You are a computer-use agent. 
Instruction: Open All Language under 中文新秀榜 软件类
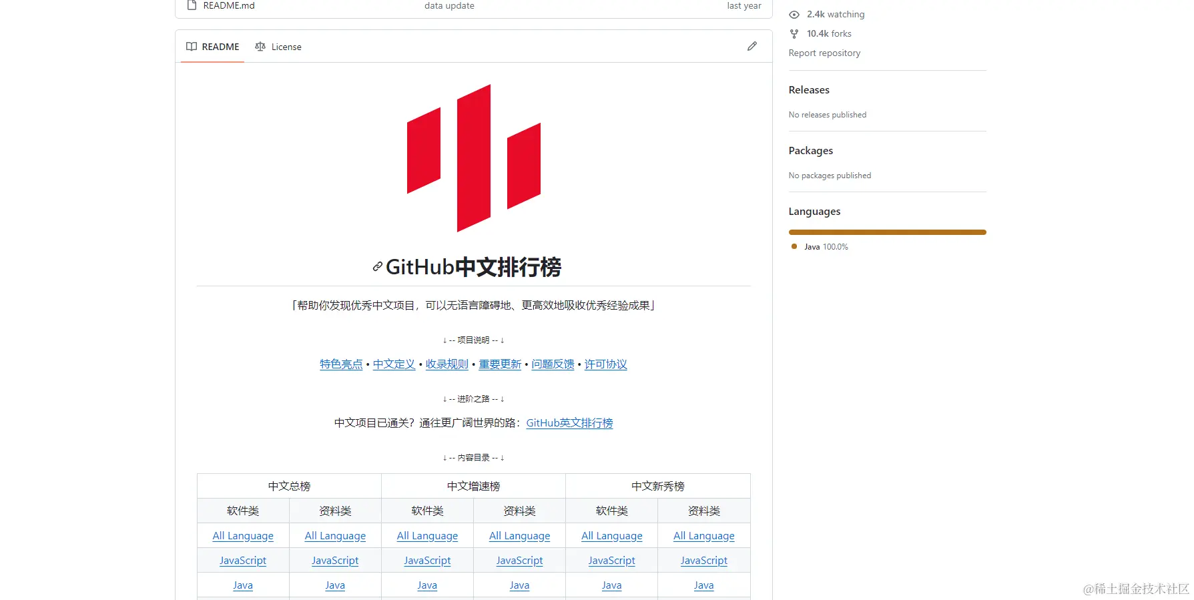611,536
